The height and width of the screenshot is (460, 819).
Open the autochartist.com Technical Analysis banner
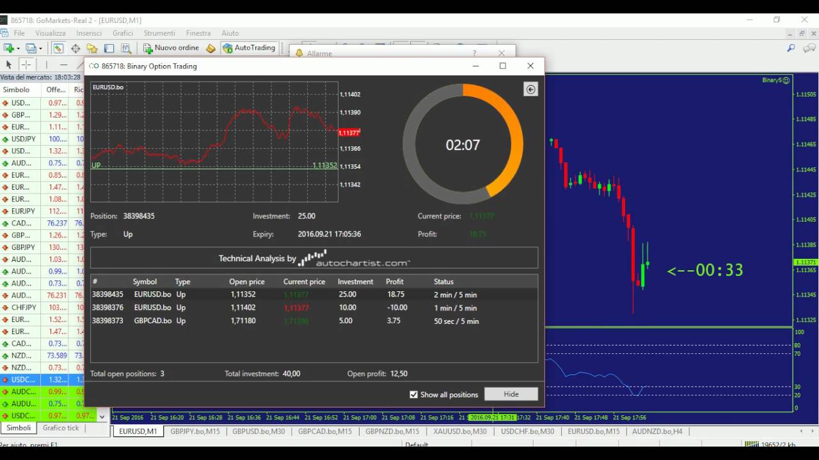coord(314,258)
